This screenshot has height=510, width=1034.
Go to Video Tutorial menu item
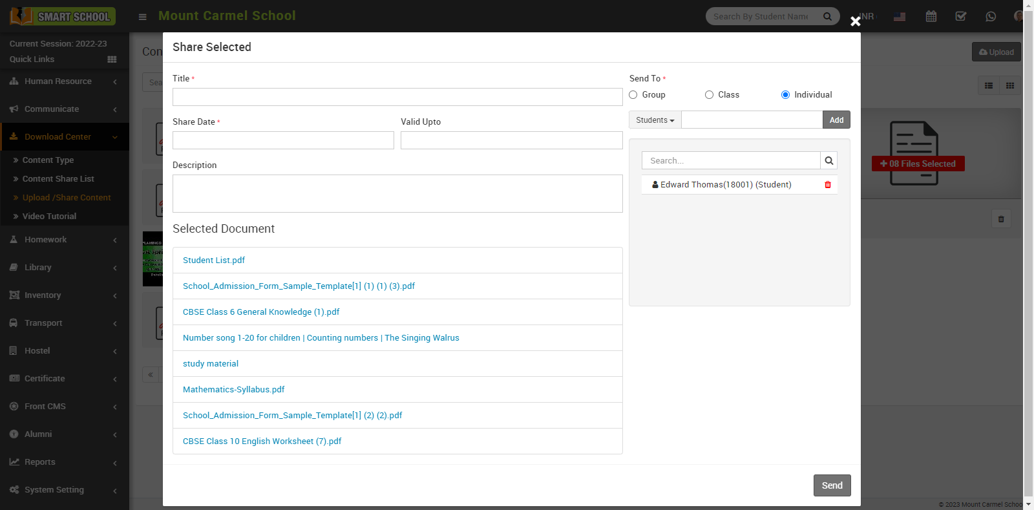coord(49,217)
